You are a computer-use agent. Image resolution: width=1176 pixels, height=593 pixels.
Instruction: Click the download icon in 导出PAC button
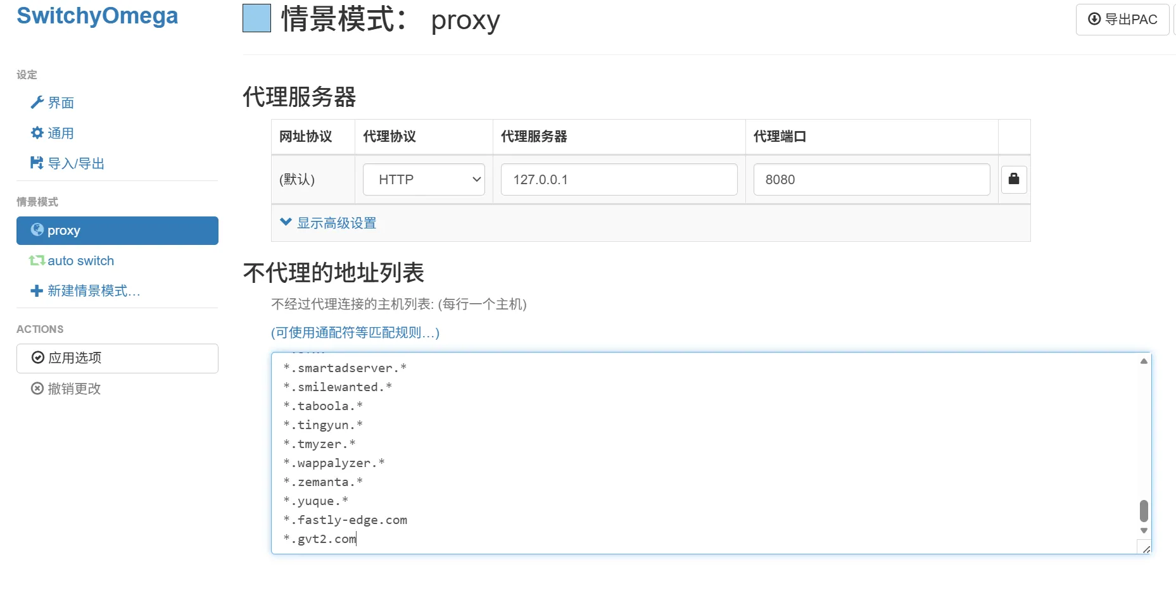(x=1094, y=19)
